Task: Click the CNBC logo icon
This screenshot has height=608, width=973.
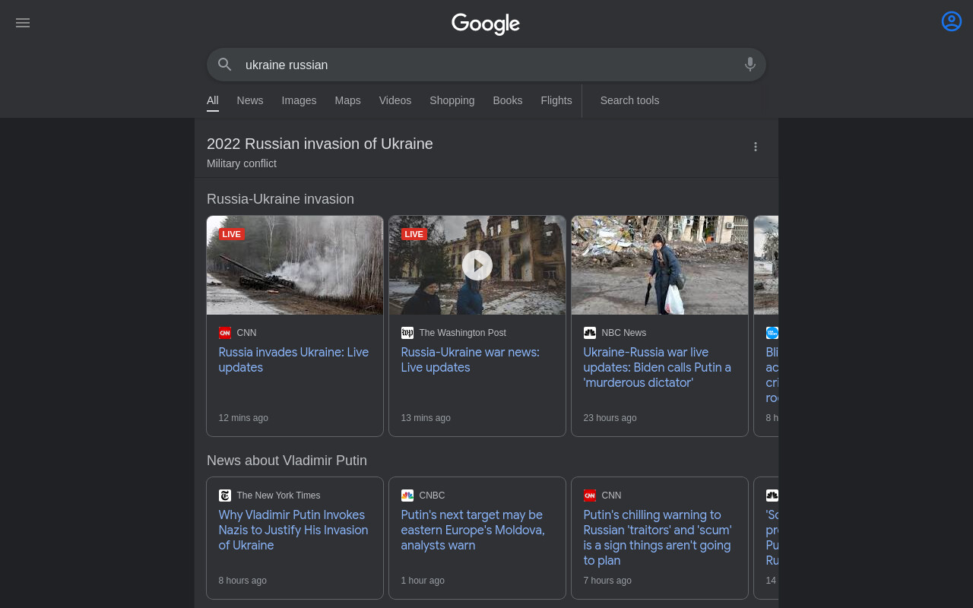Action: [407, 496]
